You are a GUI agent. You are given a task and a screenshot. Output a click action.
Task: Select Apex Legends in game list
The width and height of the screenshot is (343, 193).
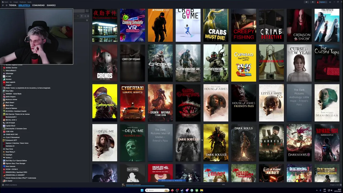coord(10,82)
